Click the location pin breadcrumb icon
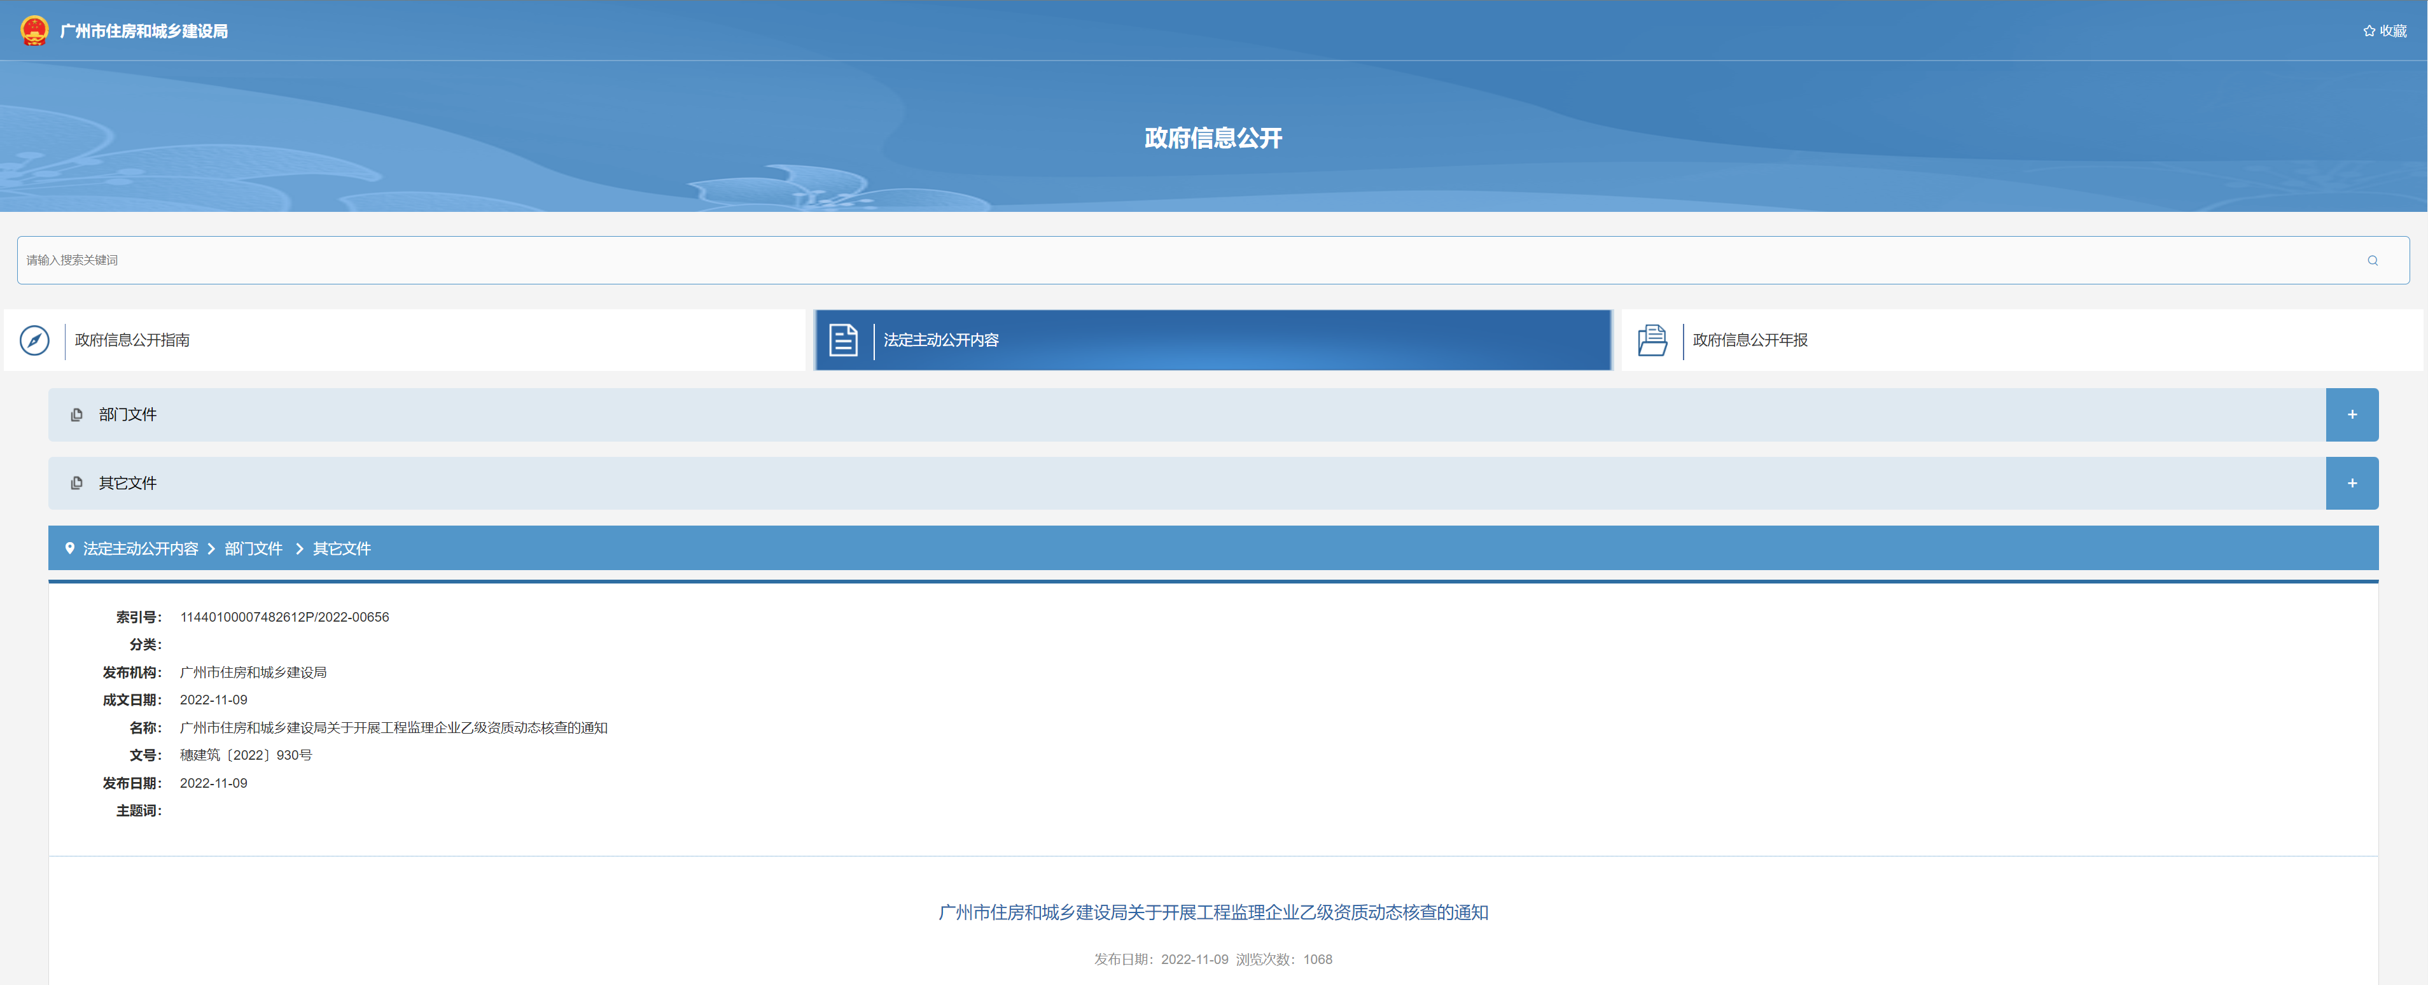 click(x=70, y=548)
